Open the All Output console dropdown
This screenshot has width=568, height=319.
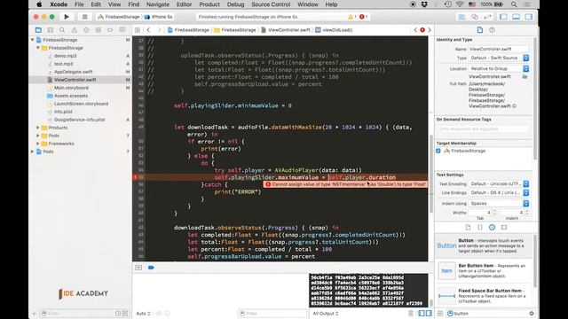(326, 313)
